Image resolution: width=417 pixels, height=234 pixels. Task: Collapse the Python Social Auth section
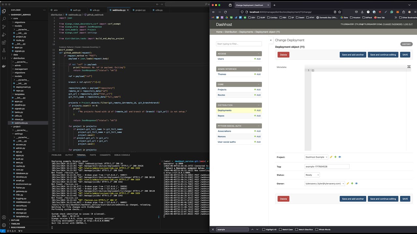pos(259,126)
